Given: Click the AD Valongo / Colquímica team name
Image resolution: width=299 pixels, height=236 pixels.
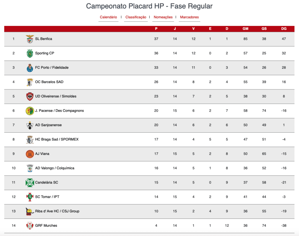Looking at the screenshot, I should click(55, 168).
